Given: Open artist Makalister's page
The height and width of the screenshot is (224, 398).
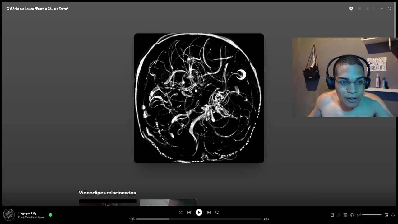Looking at the screenshot, I should click(31, 217).
